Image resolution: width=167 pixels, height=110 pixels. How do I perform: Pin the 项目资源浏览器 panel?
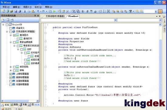(35, 16)
